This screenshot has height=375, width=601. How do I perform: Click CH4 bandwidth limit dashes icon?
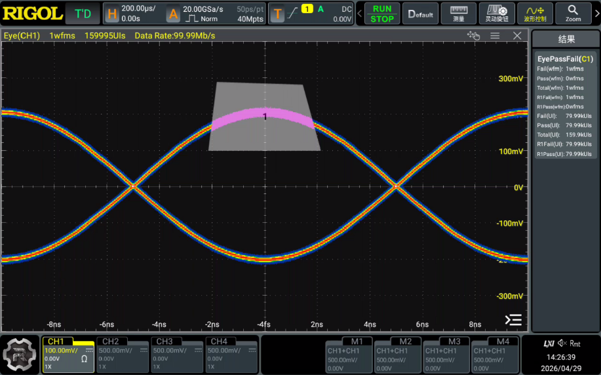[252, 350]
